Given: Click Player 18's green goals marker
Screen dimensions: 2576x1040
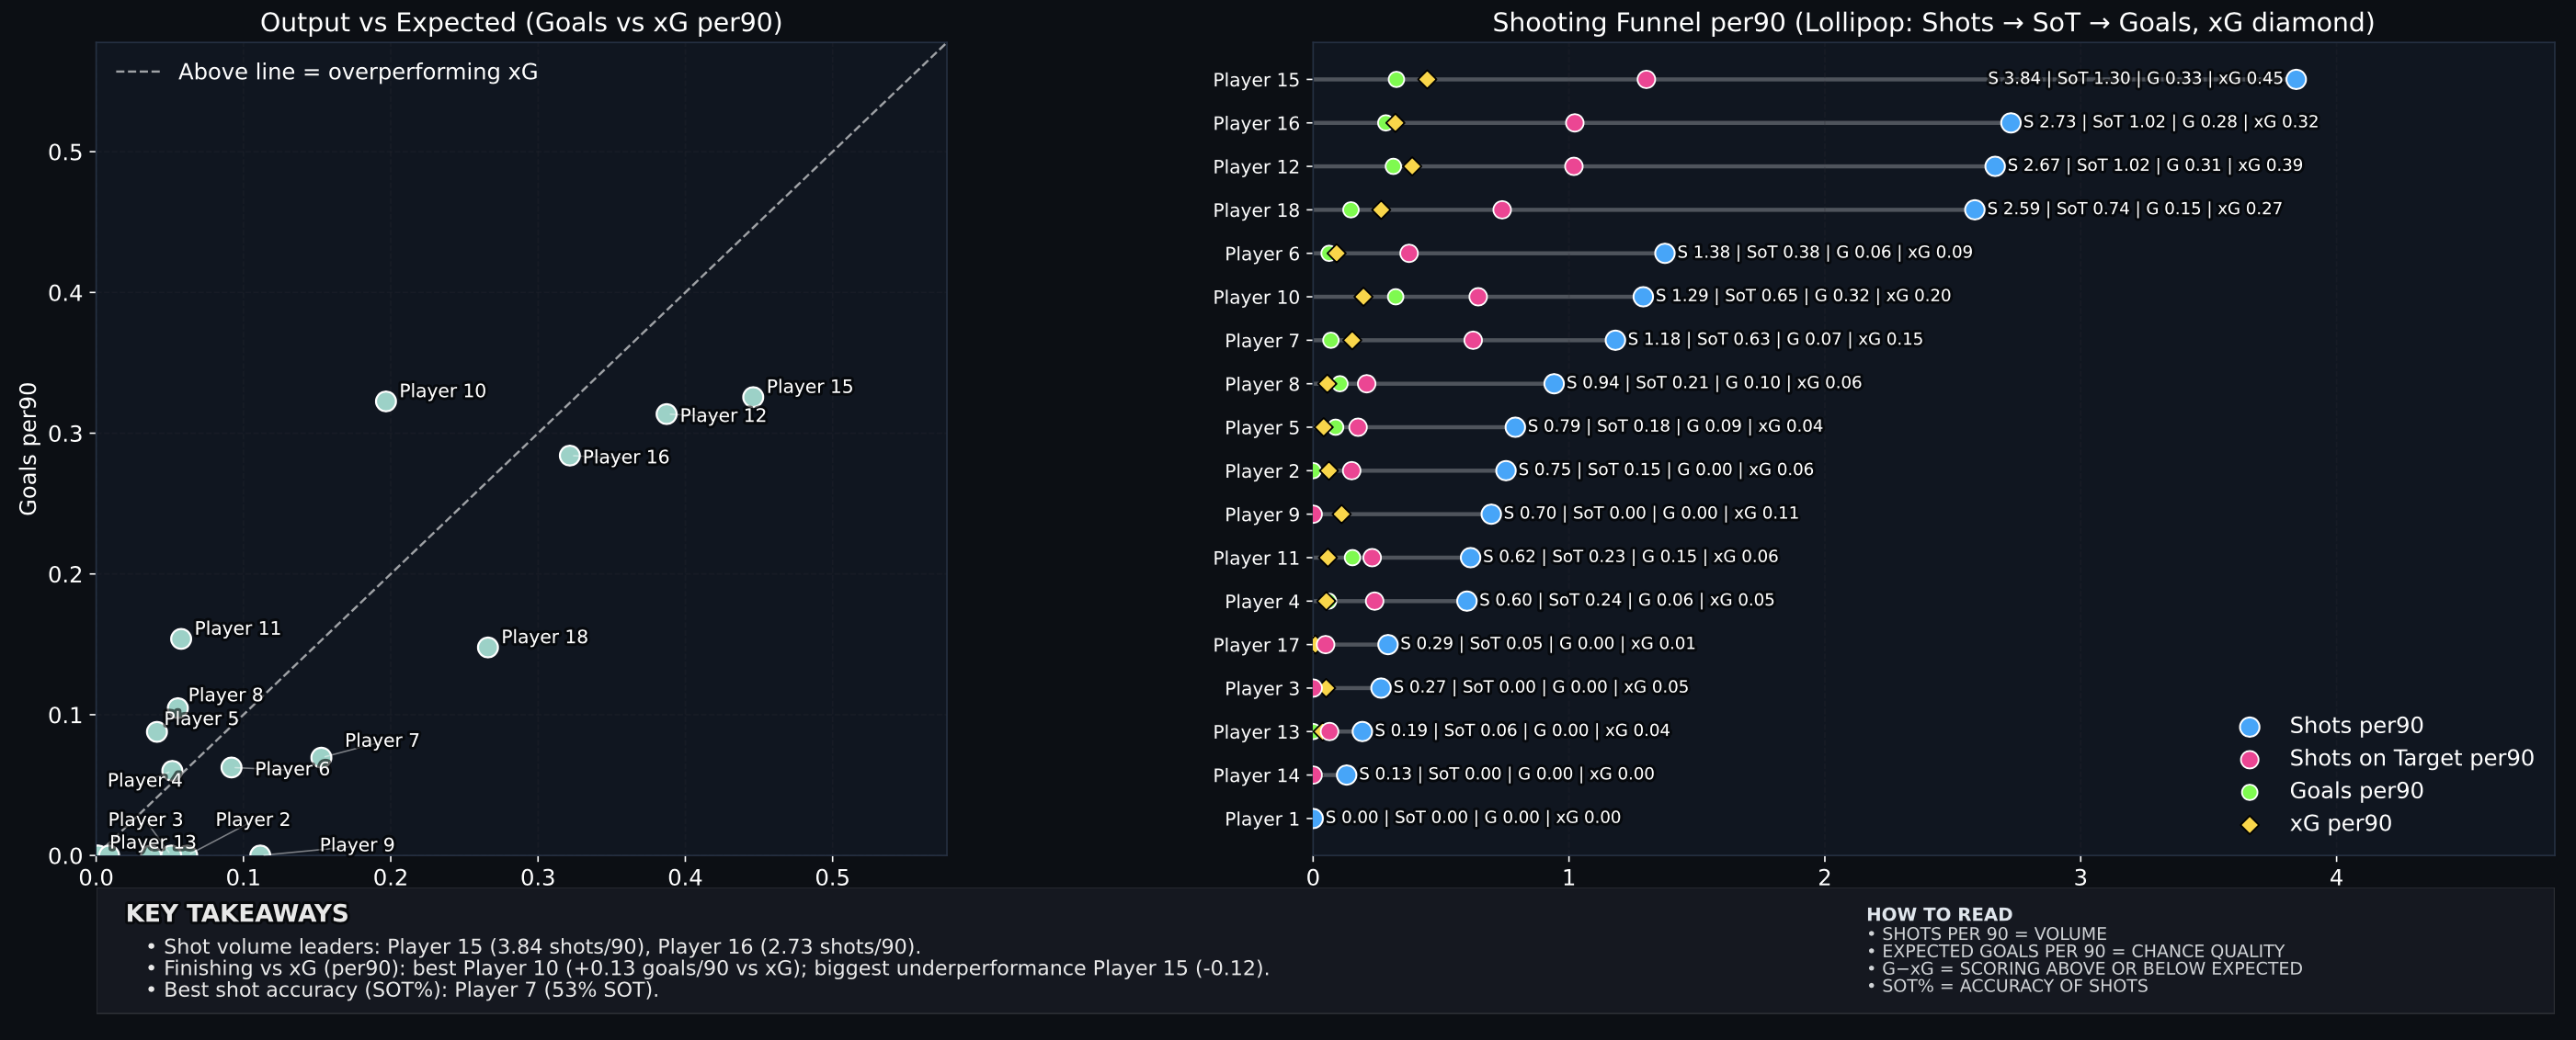Looking at the screenshot, I should [1351, 209].
